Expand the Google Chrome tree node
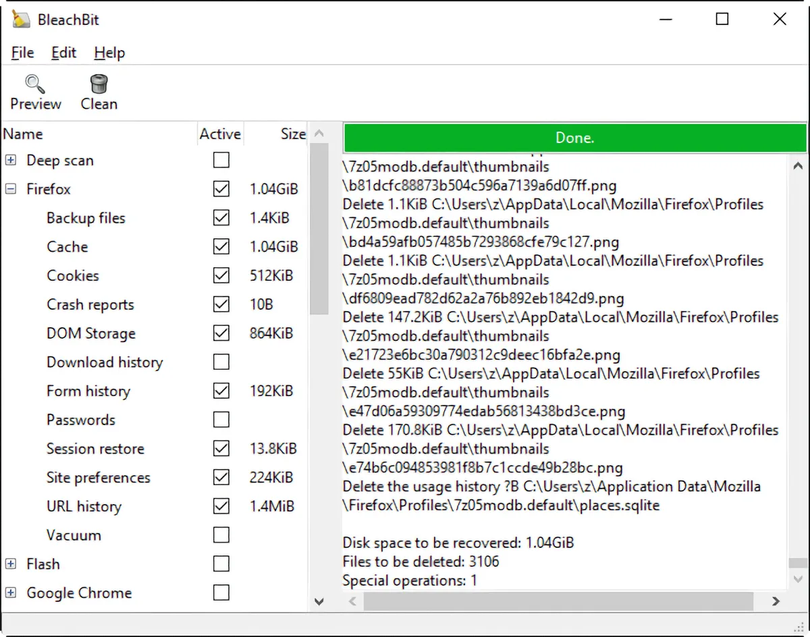The width and height of the screenshot is (810, 637). click(x=11, y=593)
